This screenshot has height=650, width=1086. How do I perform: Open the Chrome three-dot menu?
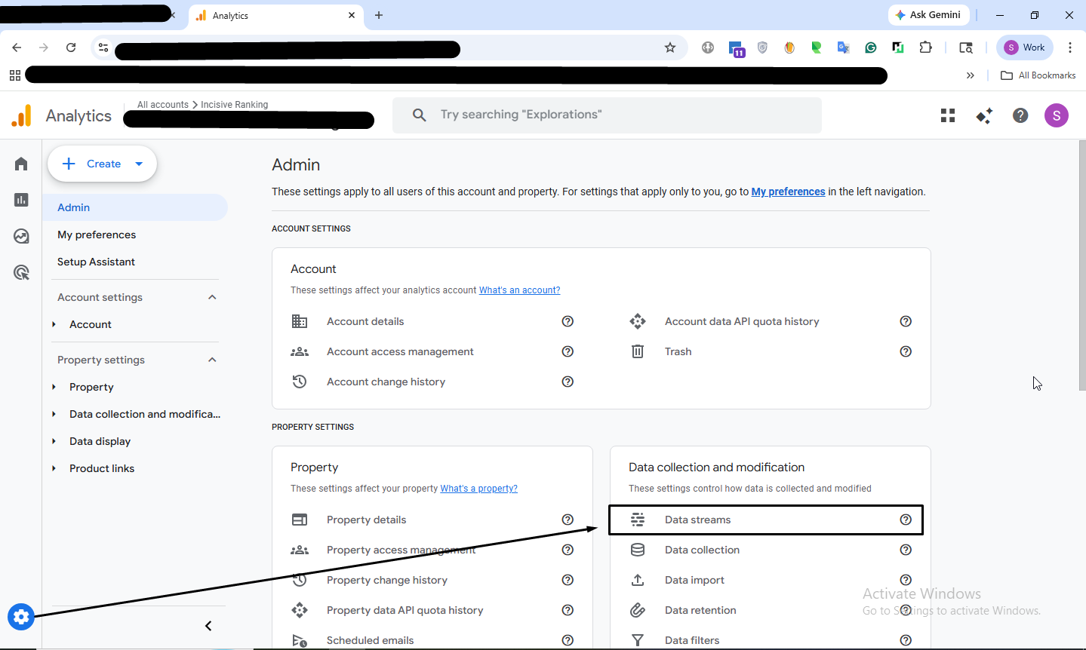[x=1070, y=48]
